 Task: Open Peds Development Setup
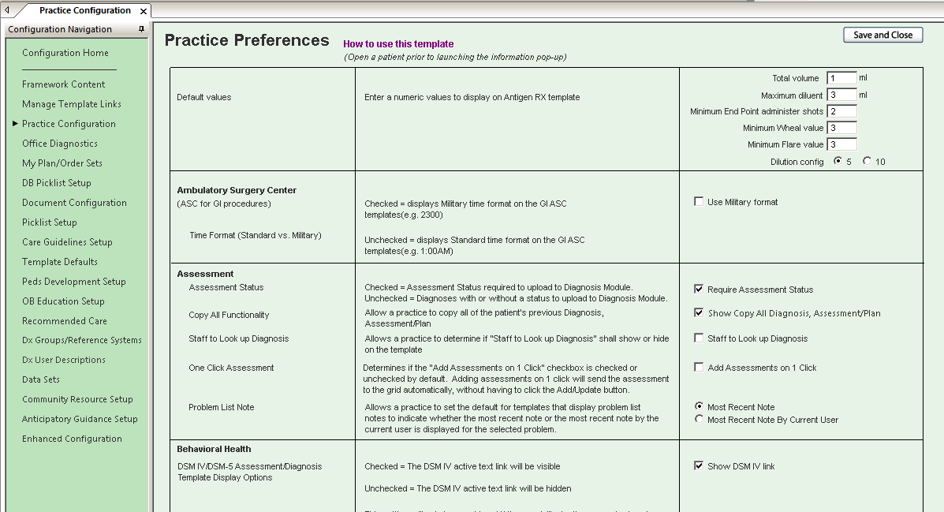coord(74,282)
